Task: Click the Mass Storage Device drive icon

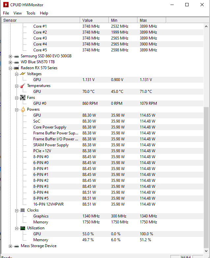Action: click(16, 246)
